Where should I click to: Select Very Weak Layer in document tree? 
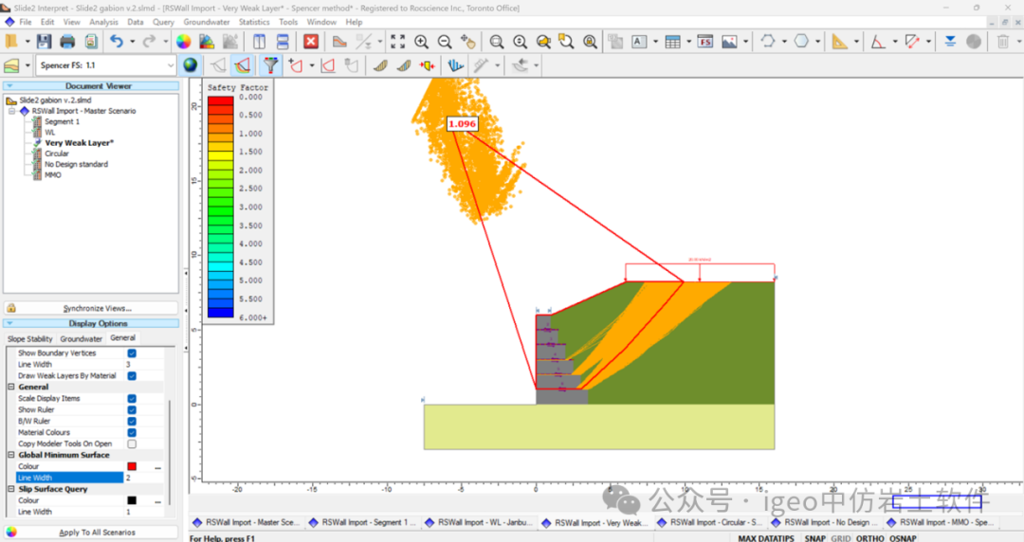click(x=79, y=143)
